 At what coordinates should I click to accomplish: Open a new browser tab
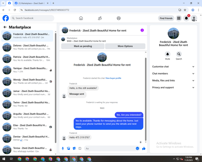53,3
